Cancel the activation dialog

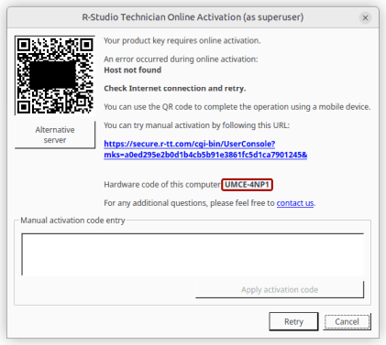point(347,321)
